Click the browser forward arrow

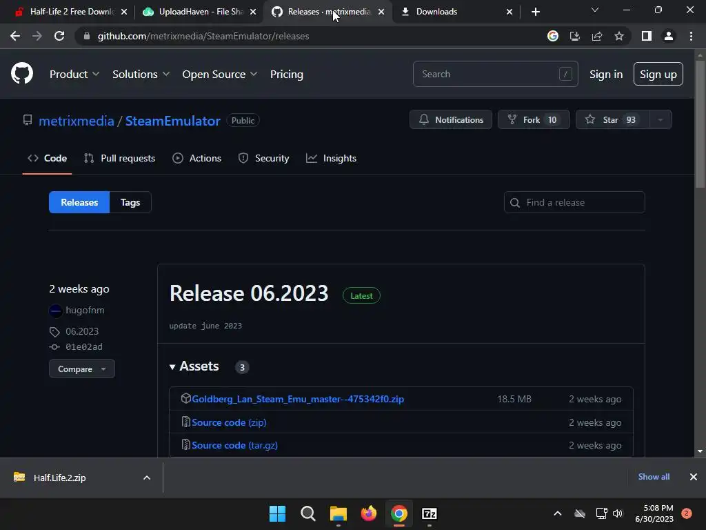pyautogui.click(x=37, y=36)
